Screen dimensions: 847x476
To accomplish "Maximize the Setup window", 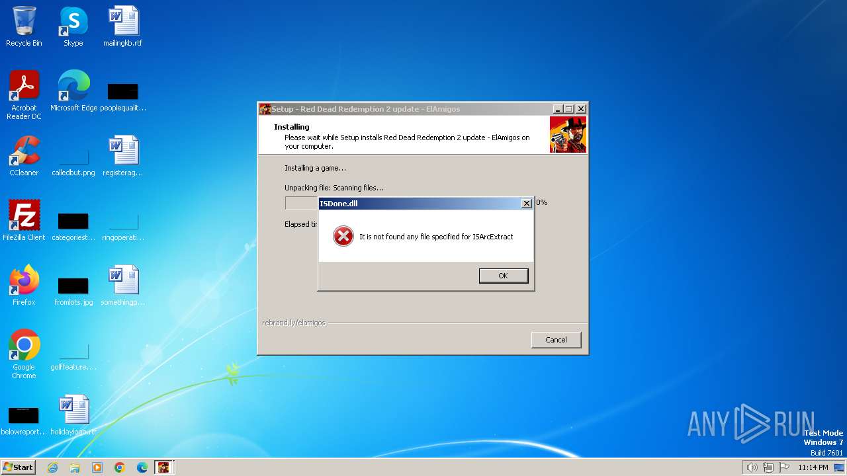I will tap(568, 109).
